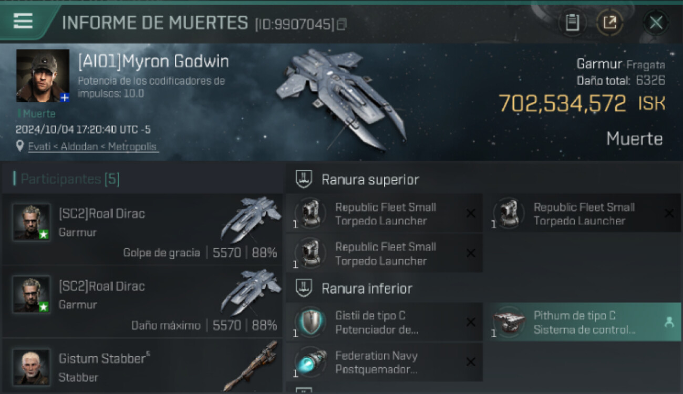683x394 pixels.
Task: Open the hamburger menu icon
Action: pos(23,21)
